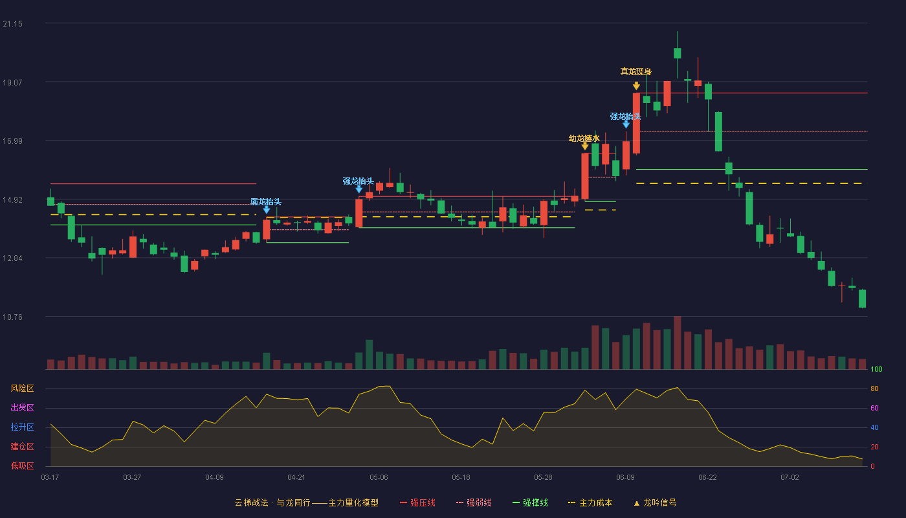Toggle the 强压线 legend entry
This screenshot has width=906, height=518.
tap(417, 502)
